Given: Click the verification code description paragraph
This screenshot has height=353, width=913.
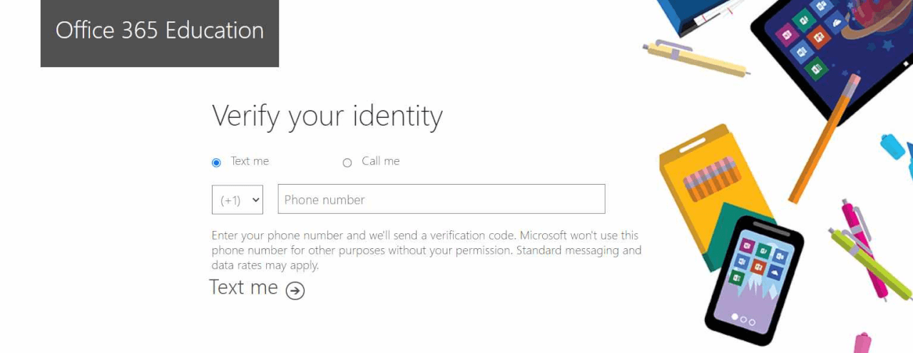Looking at the screenshot, I should pos(426,250).
